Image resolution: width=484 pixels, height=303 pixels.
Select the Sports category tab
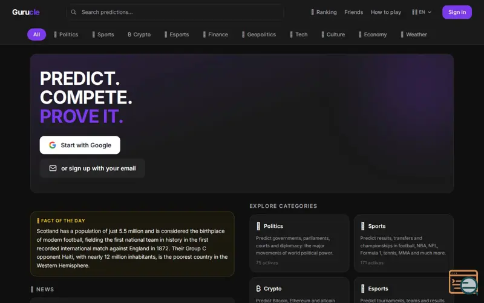point(103,35)
